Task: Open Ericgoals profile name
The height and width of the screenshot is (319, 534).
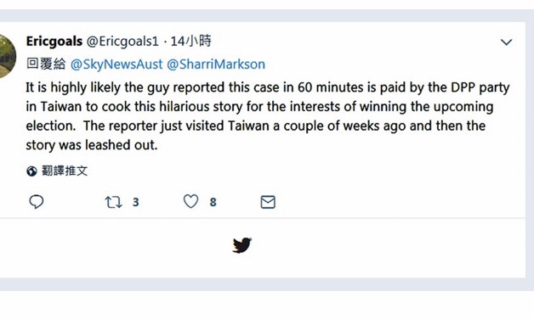Action: (54, 42)
